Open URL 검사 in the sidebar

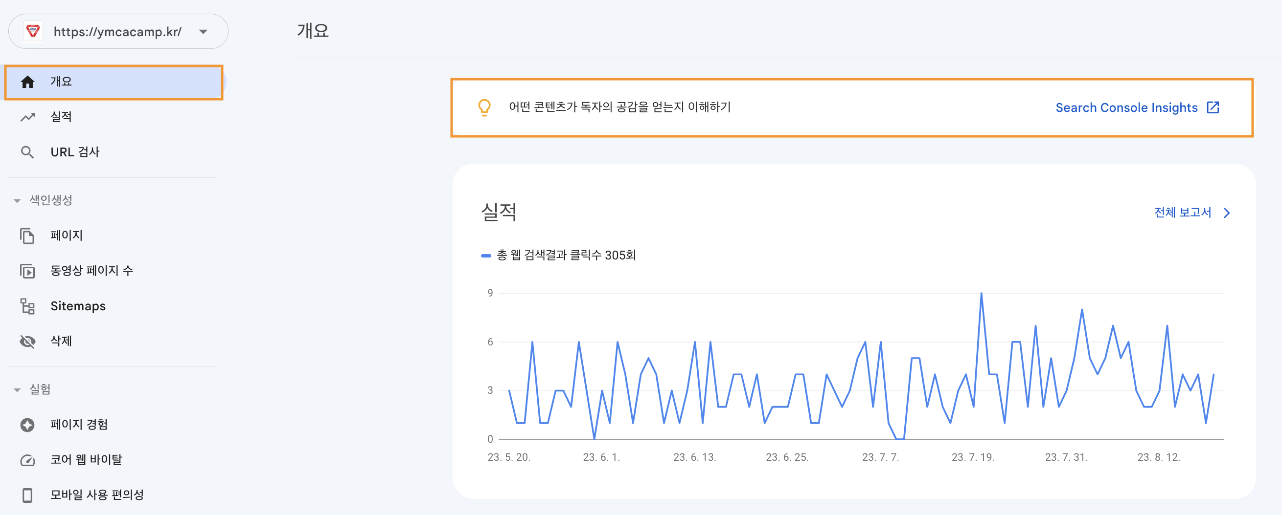[x=75, y=152]
